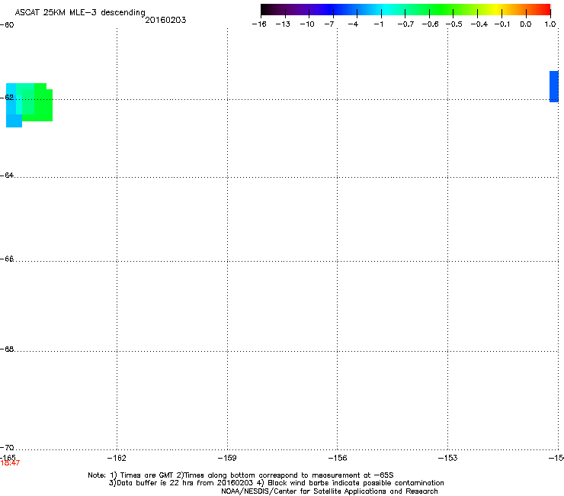Click the red time stamp 18:47
The height and width of the screenshot is (496, 564).
10,463
